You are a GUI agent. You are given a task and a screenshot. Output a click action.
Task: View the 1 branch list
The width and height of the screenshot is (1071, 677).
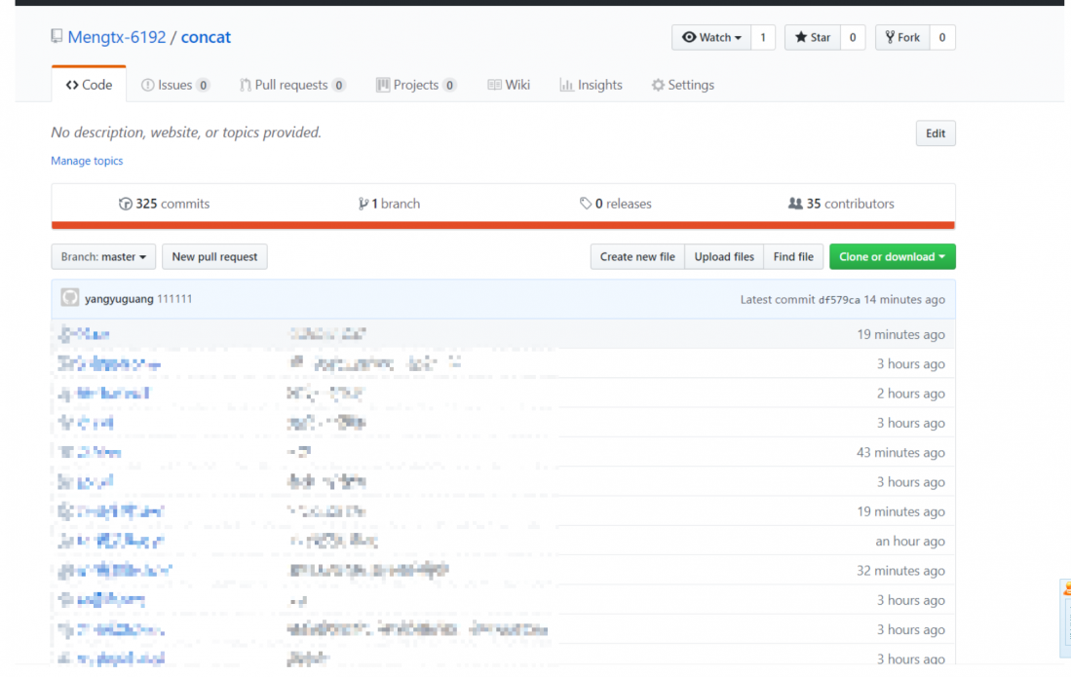click(x=390, y=204)
